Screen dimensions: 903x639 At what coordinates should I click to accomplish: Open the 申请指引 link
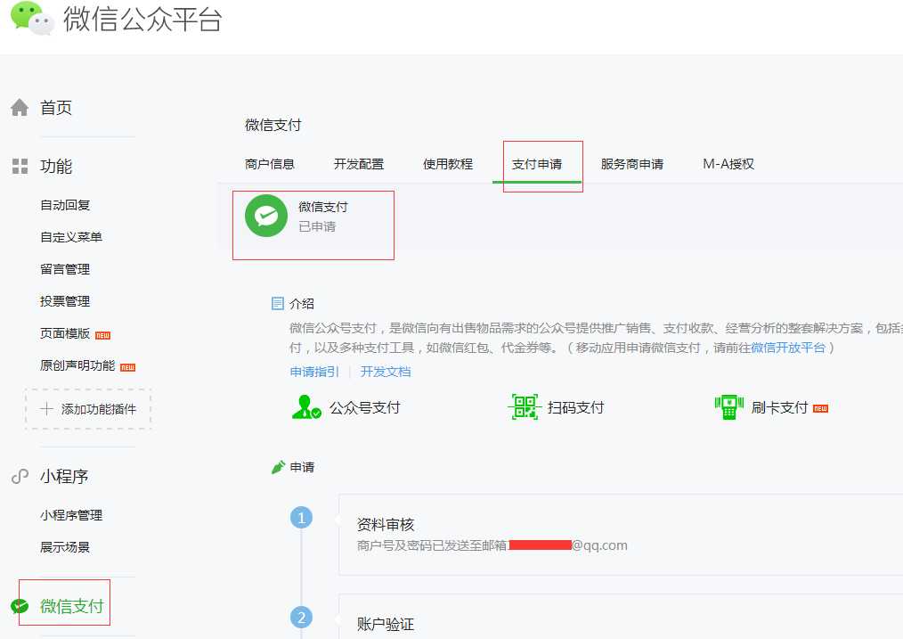coord(313,372)
